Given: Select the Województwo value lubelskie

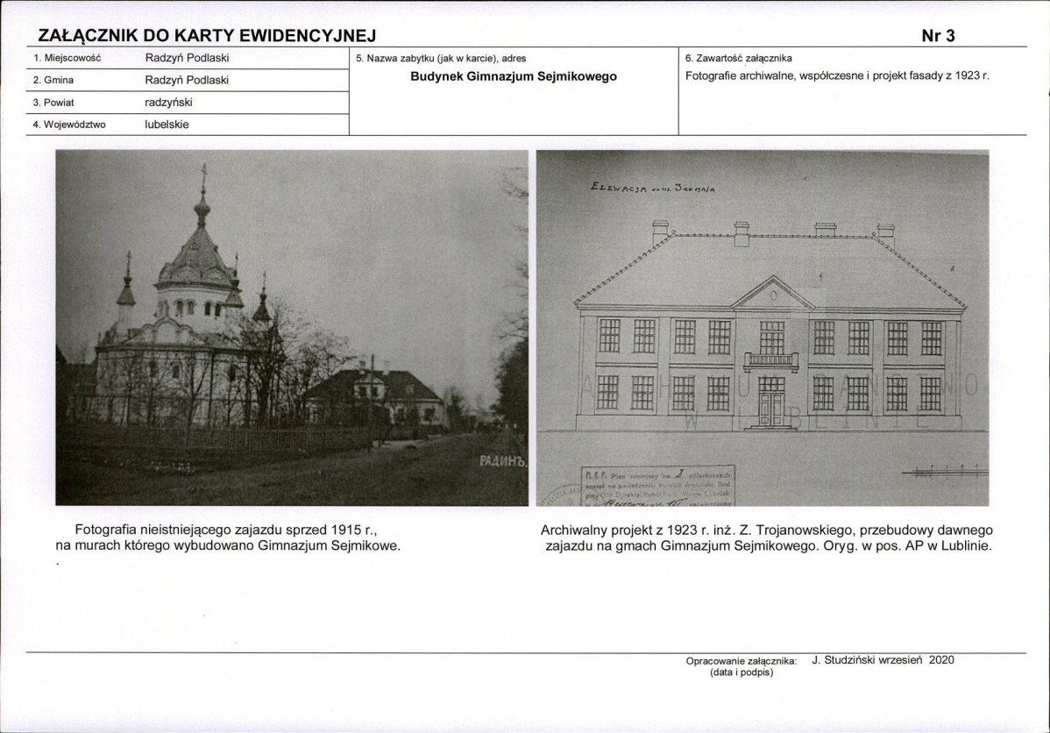Looking at the screenshot, I should pos(167,125).
